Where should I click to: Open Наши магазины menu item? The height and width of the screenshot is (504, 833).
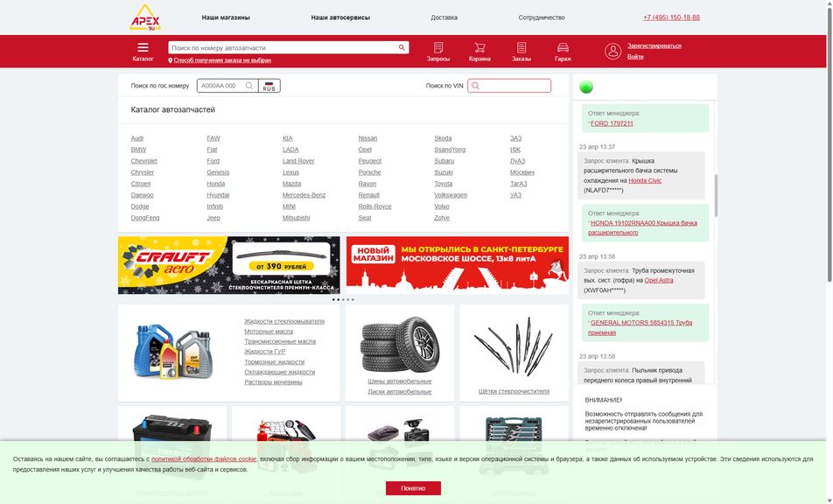coord(226,17)
